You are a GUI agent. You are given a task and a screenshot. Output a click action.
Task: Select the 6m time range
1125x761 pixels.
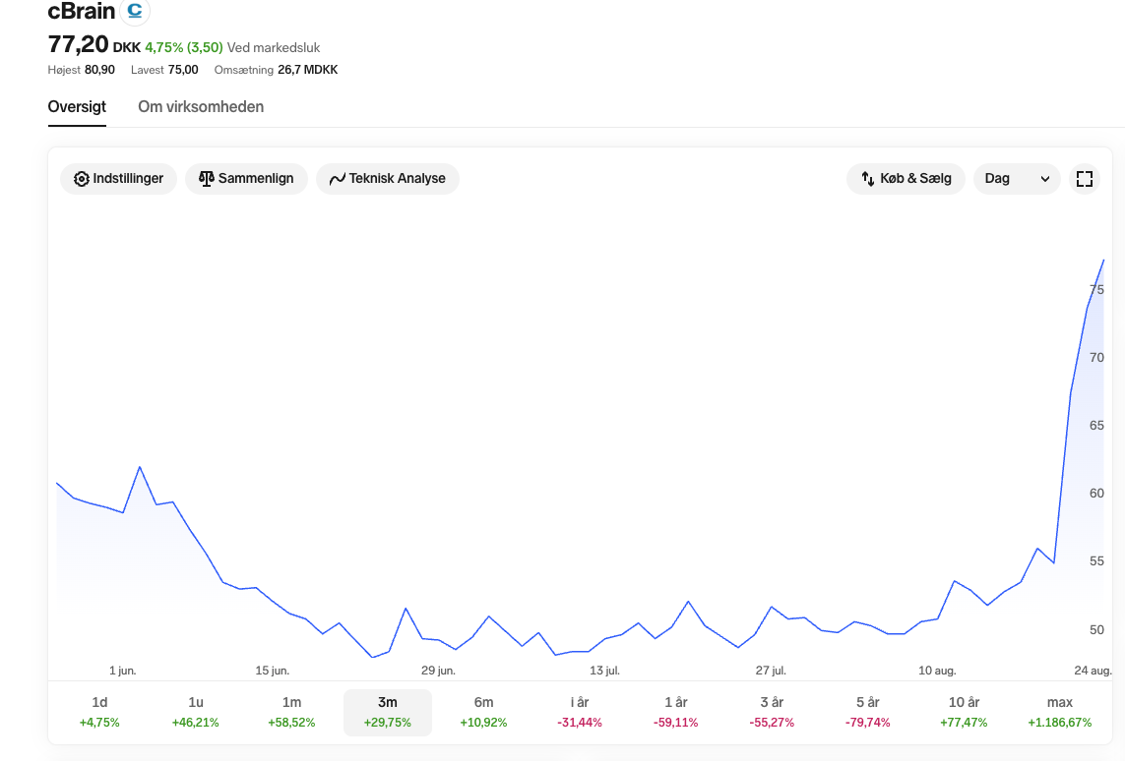pos(483,712)
